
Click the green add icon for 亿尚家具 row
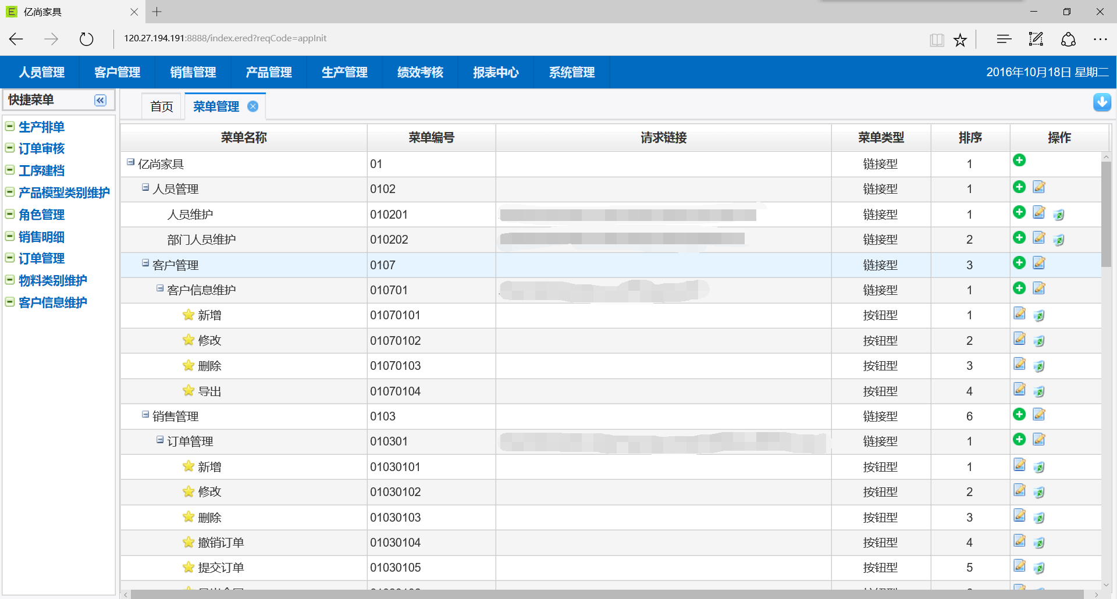(1019, 161)
